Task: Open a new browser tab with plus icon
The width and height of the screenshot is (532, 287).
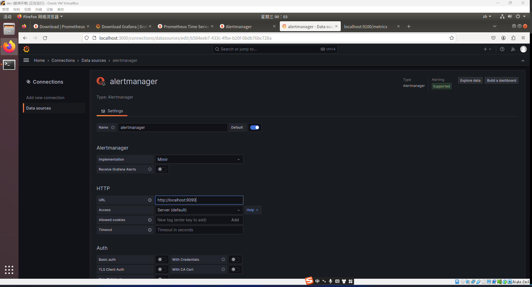Action: pyautogui.click(x=409, y=26)
